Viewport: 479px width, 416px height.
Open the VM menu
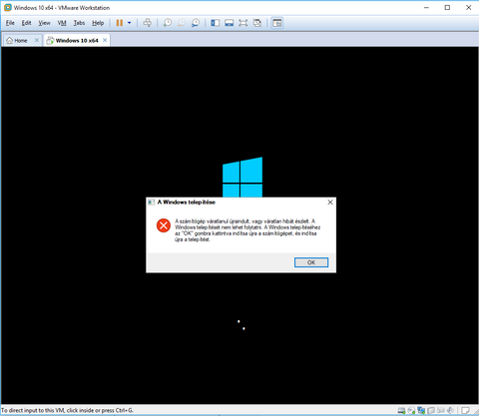[x=62, y=23]
